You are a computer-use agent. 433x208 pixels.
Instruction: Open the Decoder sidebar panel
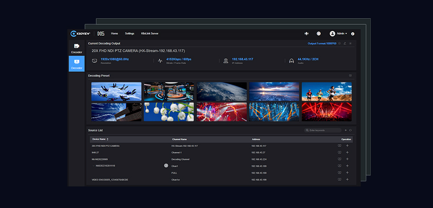77,64
